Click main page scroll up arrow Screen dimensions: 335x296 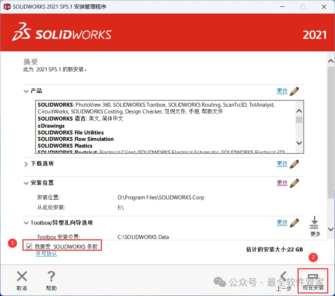coord(331,61)
